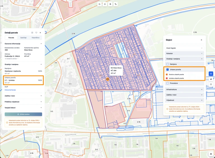The width and height of the screenshot is (215, 158).
Task: Enable the Namjena layer checkbox
Action: click(x=168, y=64)
